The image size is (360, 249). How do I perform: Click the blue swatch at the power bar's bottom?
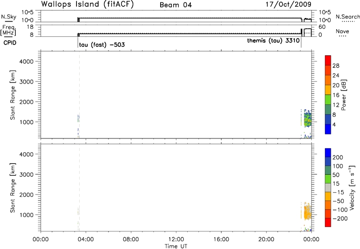(328, 129)
